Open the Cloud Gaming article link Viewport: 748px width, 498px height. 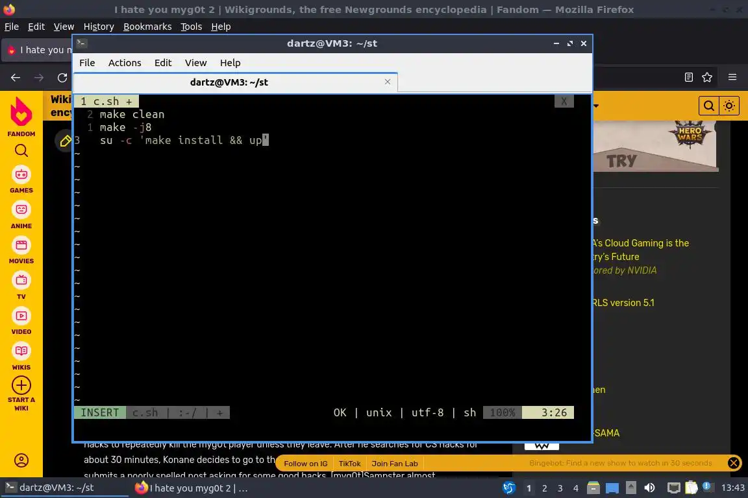pyautogui.click(x=641, y=250)
